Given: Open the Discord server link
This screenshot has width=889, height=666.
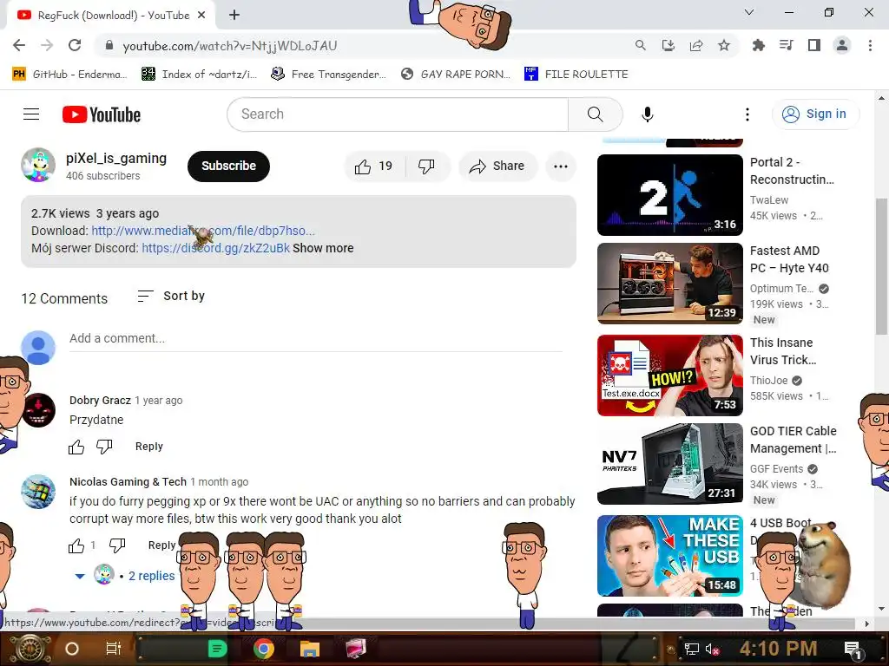Looking at the screenshot, I should [x=215, y=248].
